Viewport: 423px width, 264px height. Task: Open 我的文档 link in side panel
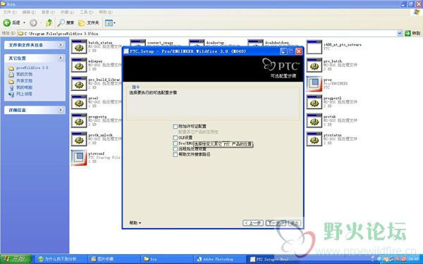tap(24, 74)
